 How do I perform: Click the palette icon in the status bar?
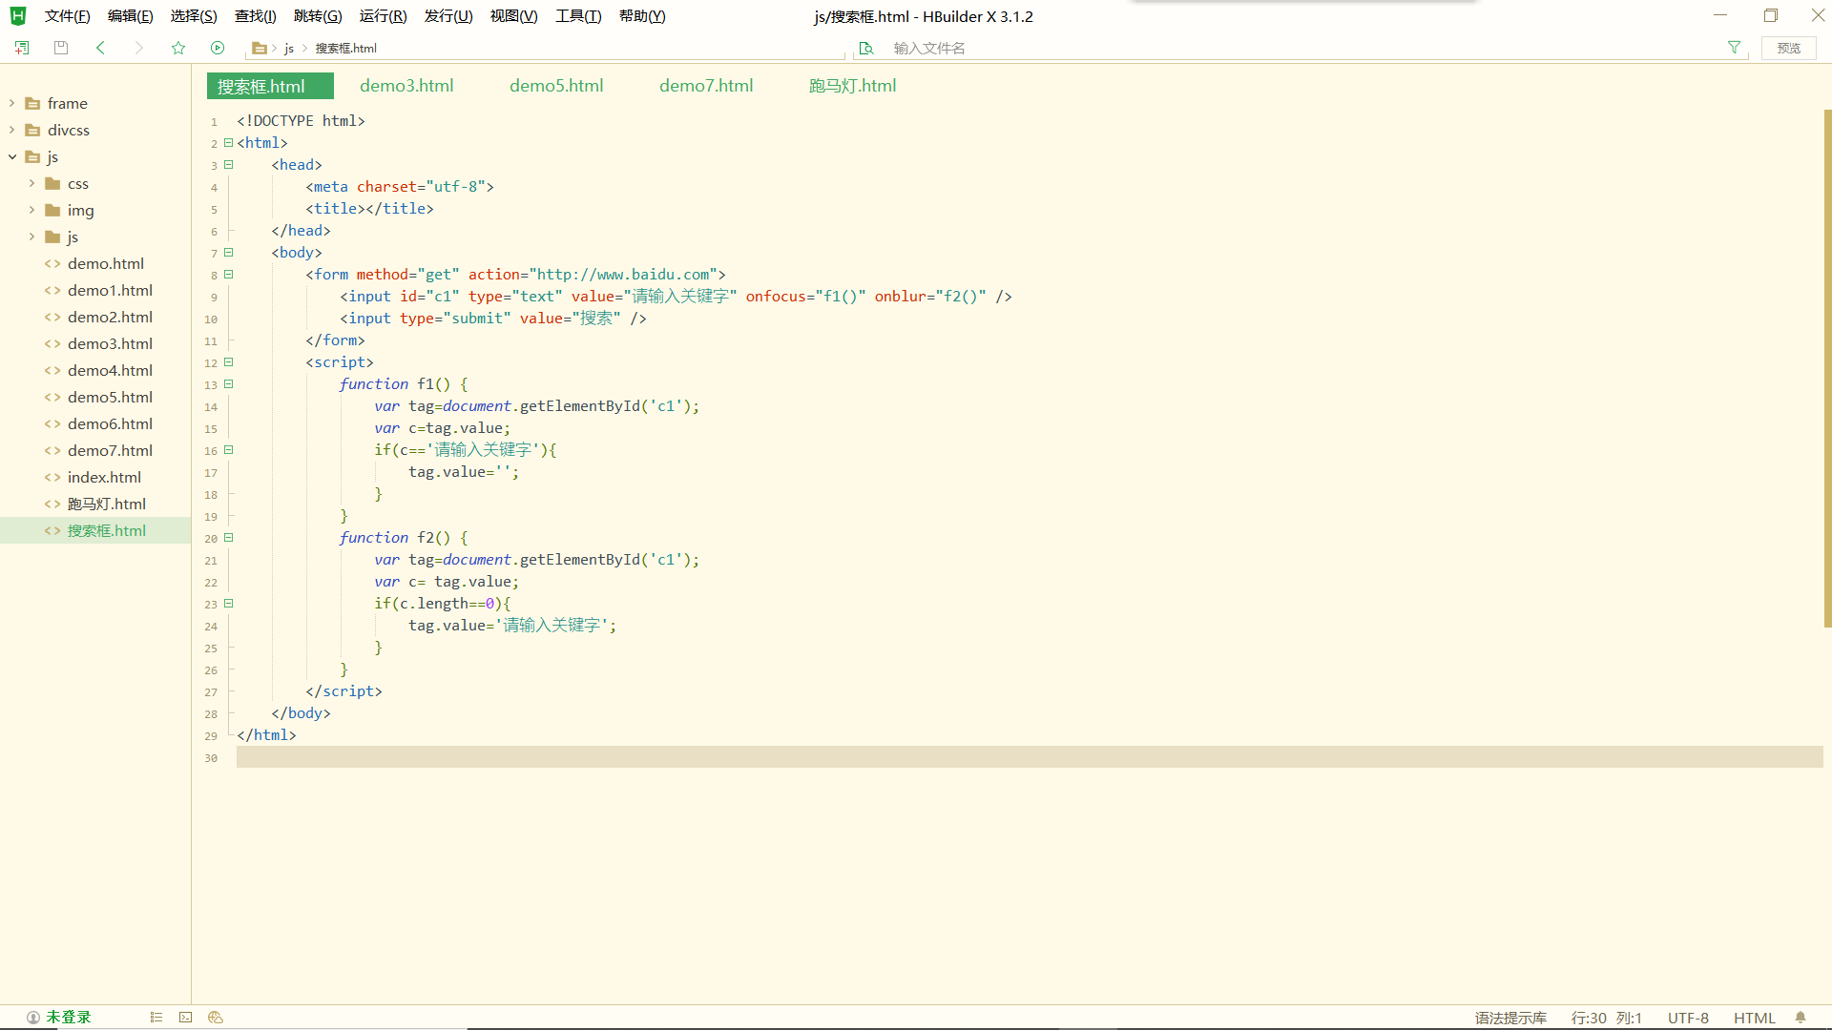(216, 1018)
